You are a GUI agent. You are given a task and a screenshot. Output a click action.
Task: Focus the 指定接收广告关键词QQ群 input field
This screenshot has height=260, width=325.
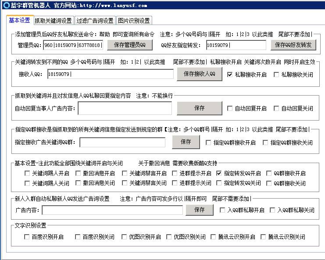point(122,142)
